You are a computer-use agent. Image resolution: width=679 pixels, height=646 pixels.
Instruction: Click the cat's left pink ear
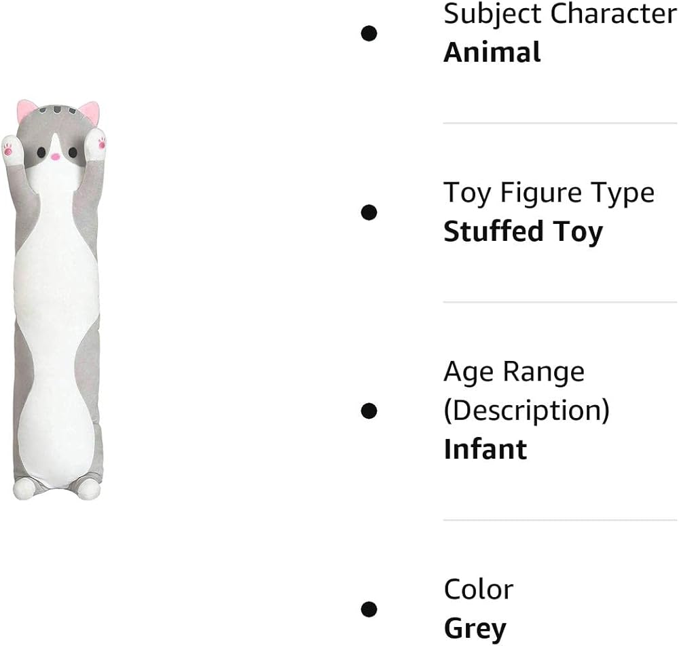pos(26,109)
